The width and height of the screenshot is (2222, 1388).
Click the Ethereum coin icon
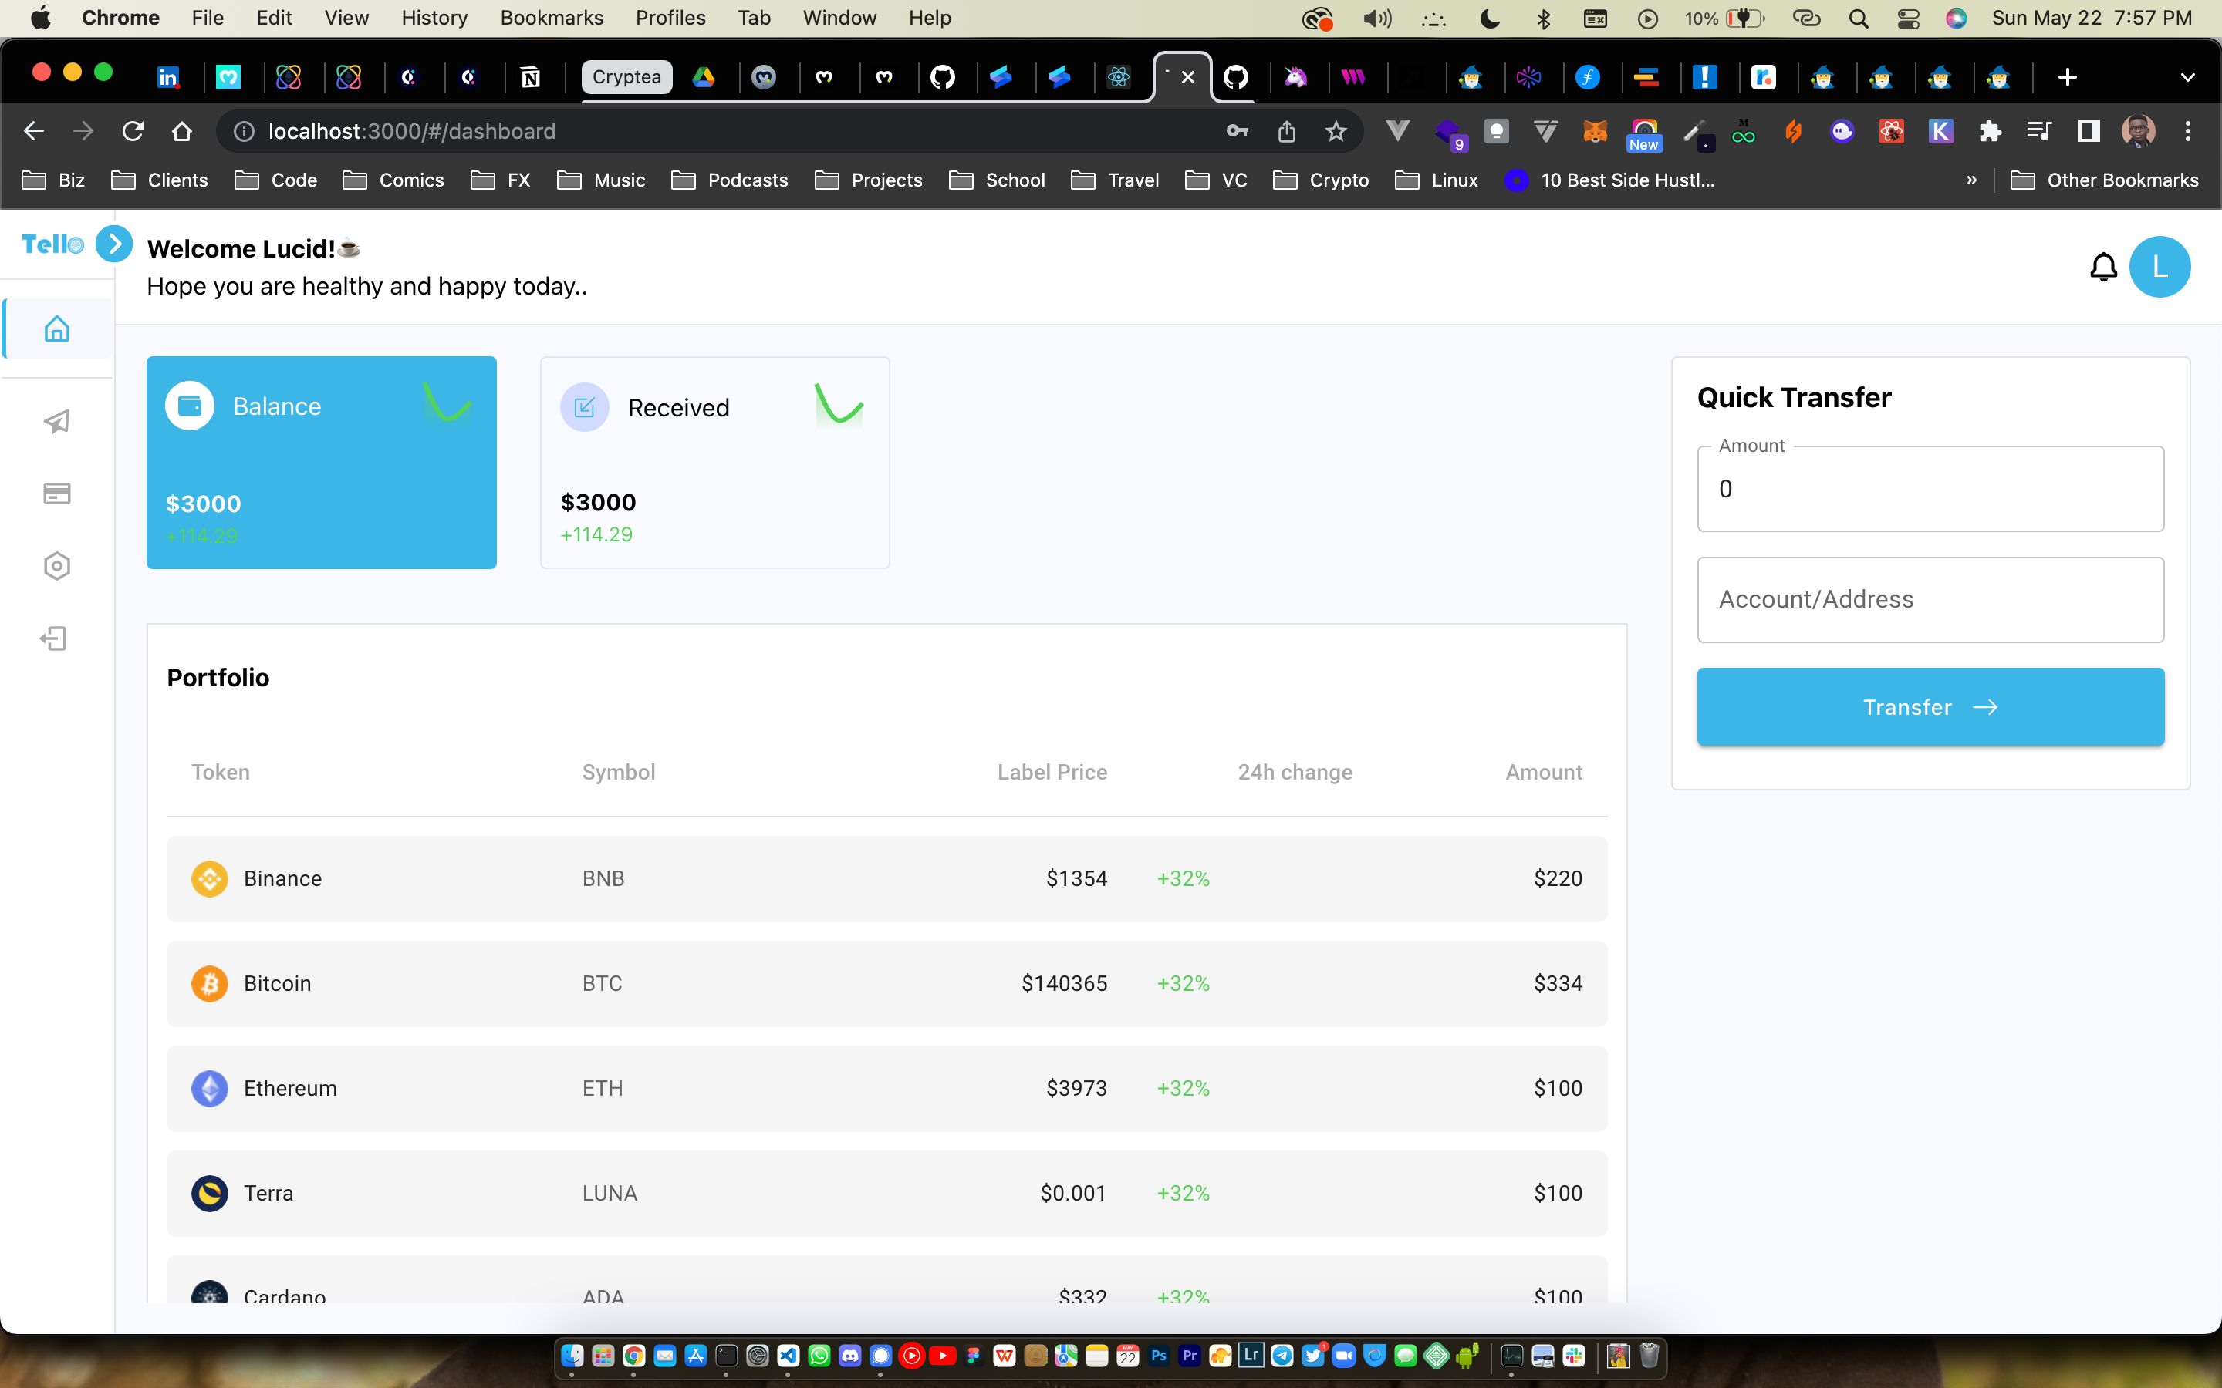click(x=209, y=1088)
